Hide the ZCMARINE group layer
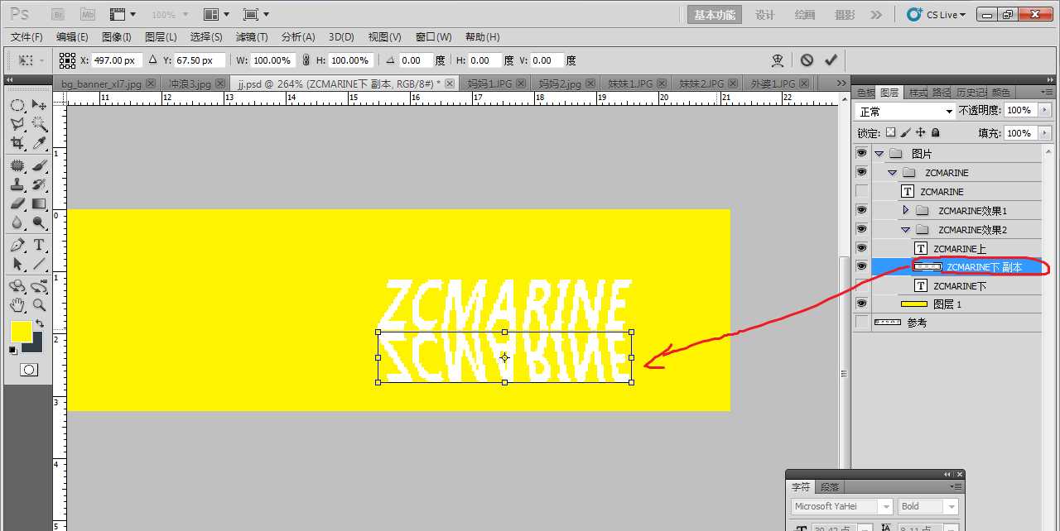 [862, 172]
